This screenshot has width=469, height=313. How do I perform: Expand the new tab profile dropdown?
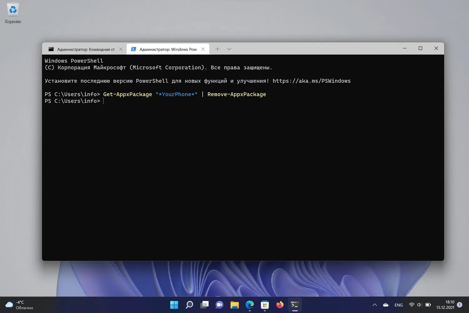(229, 49)
